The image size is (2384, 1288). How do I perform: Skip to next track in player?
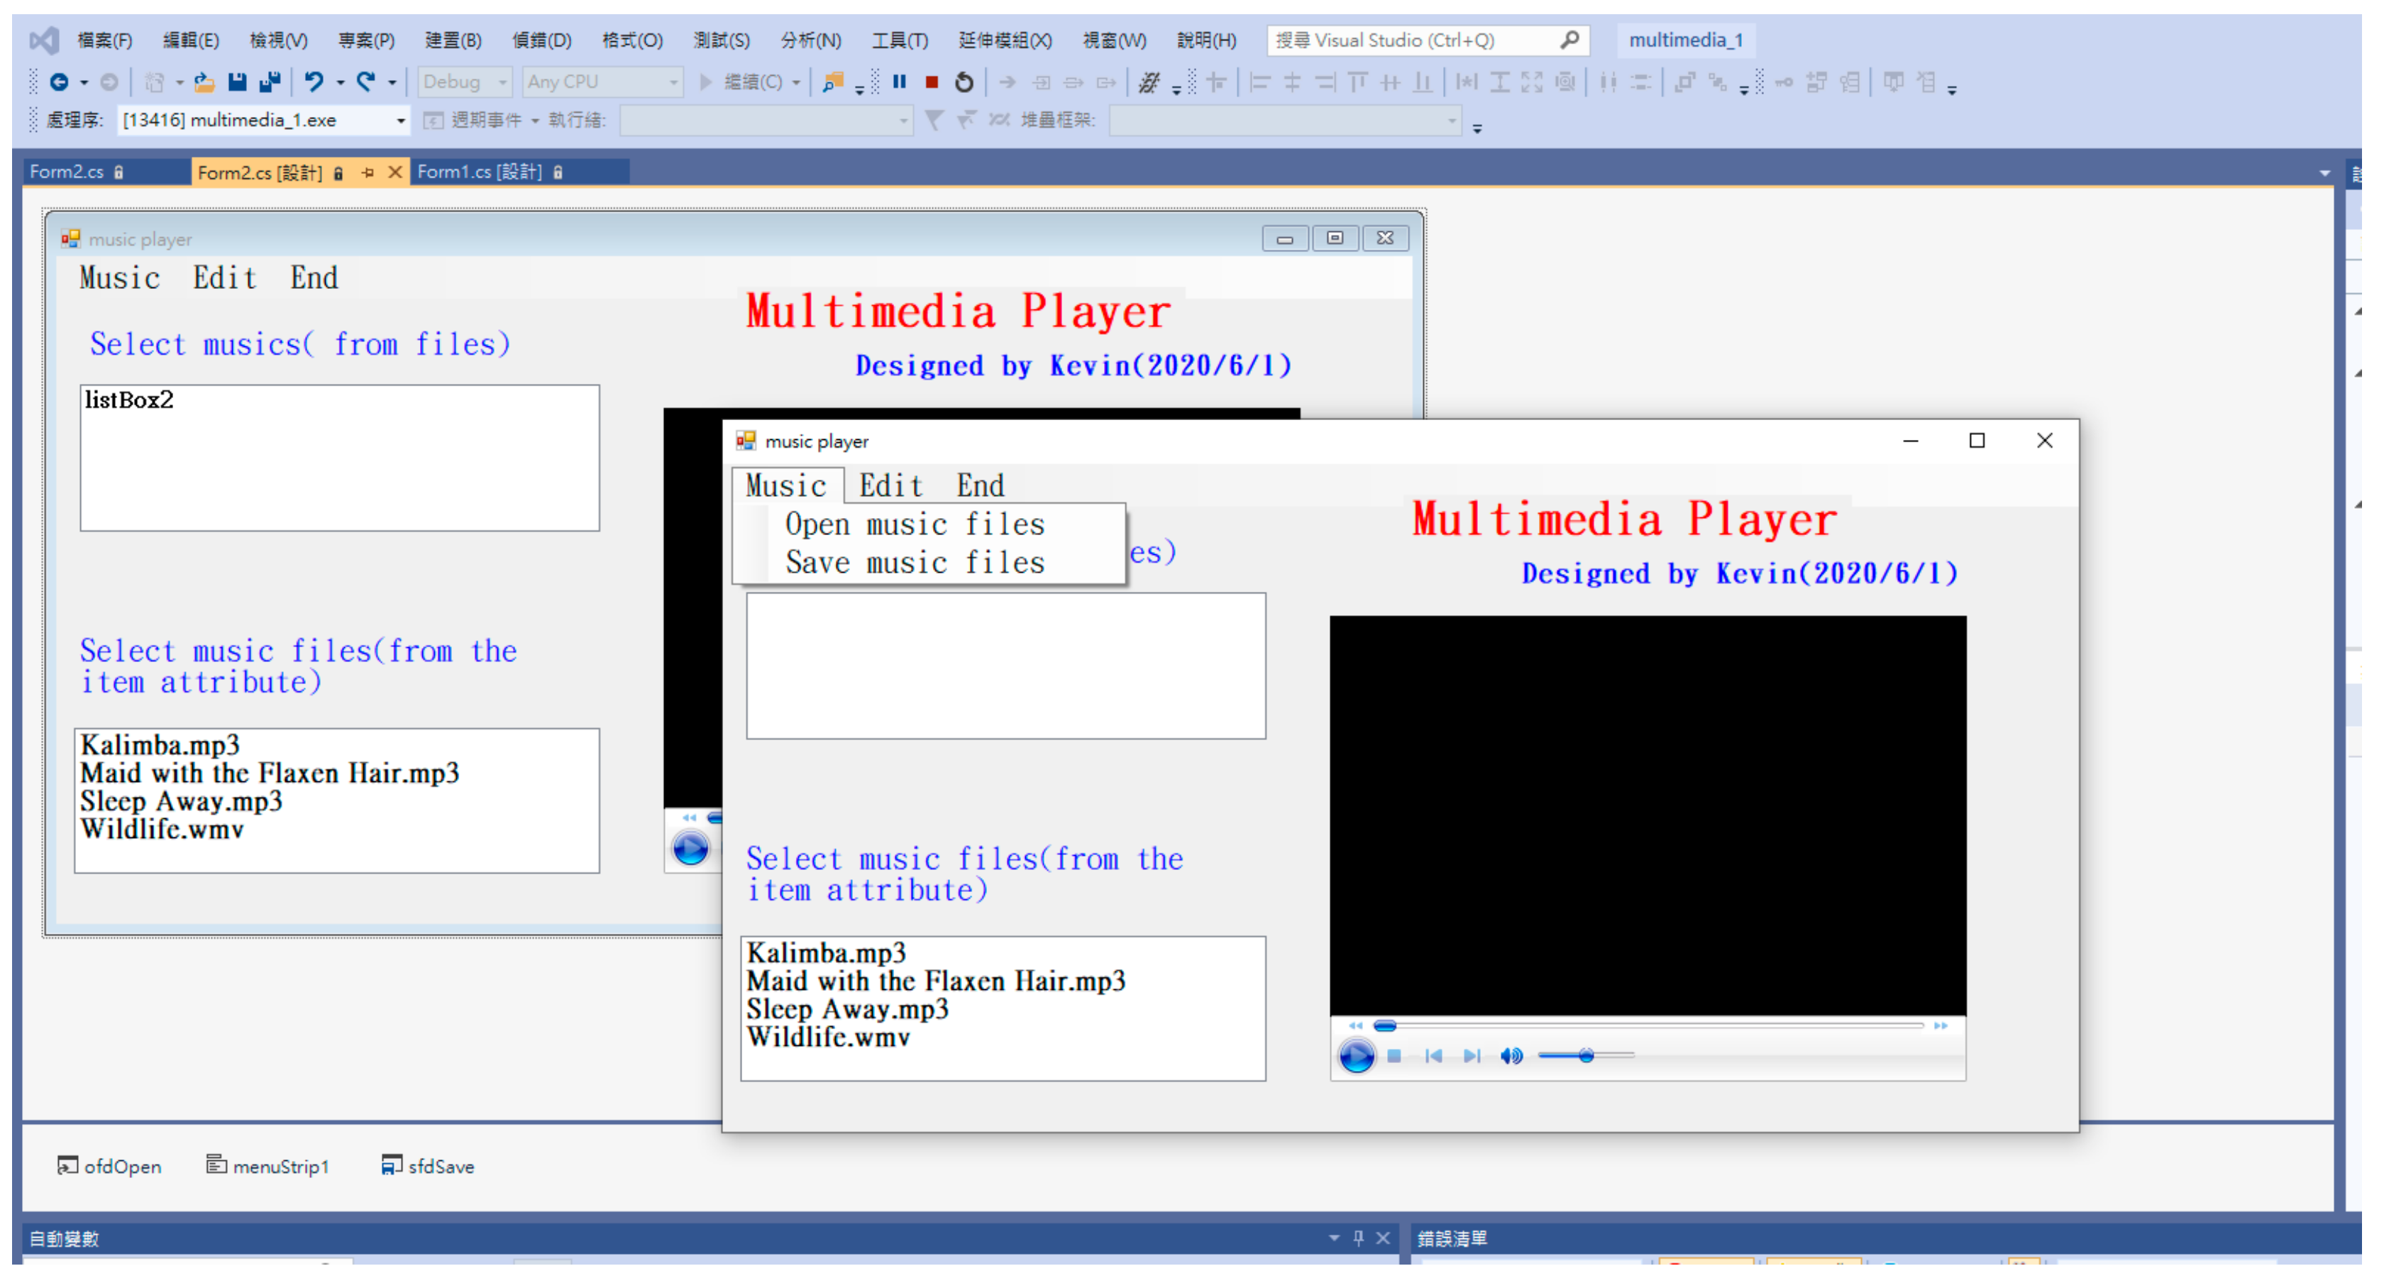pos(1472,1056)
